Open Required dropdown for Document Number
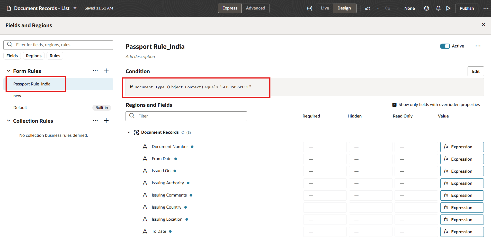 (x=325, y=147)
